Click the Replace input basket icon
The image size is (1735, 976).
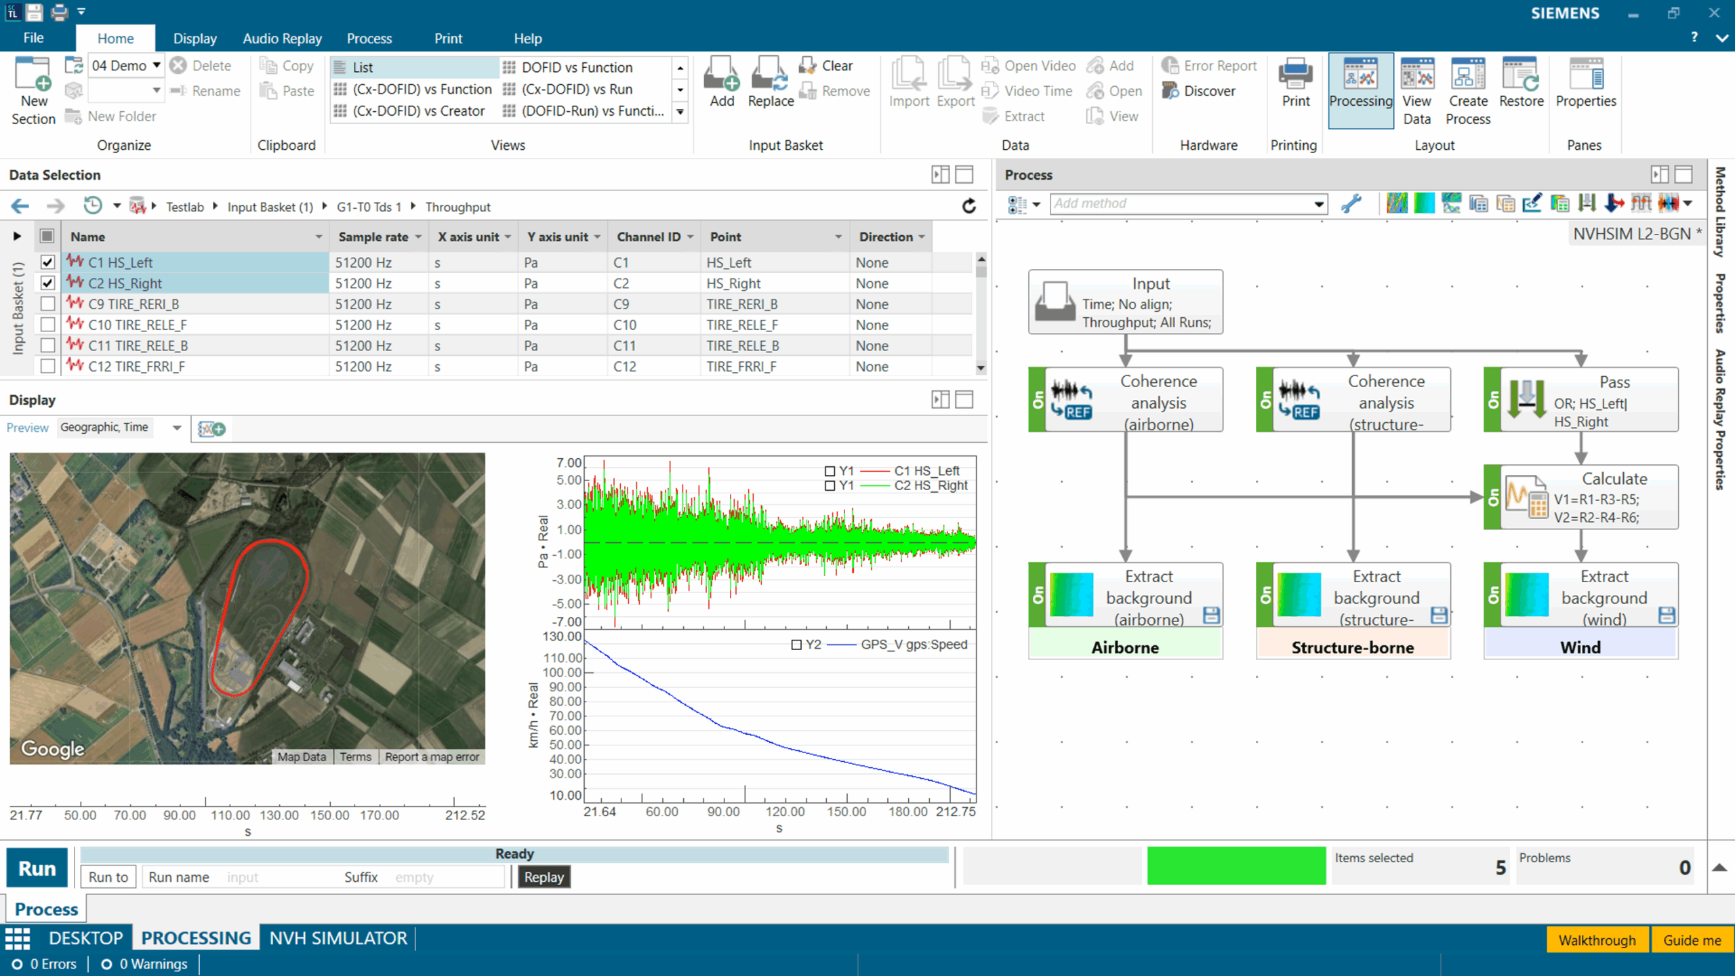click(x=770, y=75)
